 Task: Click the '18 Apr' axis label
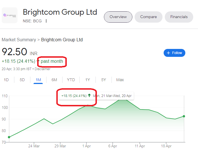pyautogui.click(x=166, y=146)
